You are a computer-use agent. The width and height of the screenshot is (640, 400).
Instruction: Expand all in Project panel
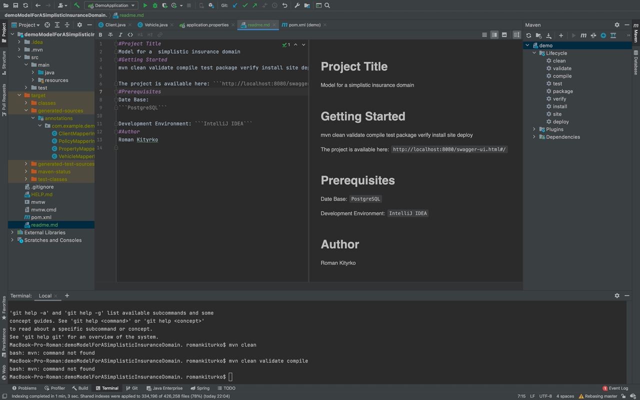[x=57, y=24]
